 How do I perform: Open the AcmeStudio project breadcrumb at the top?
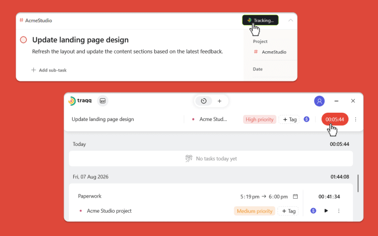pos(35,20)
